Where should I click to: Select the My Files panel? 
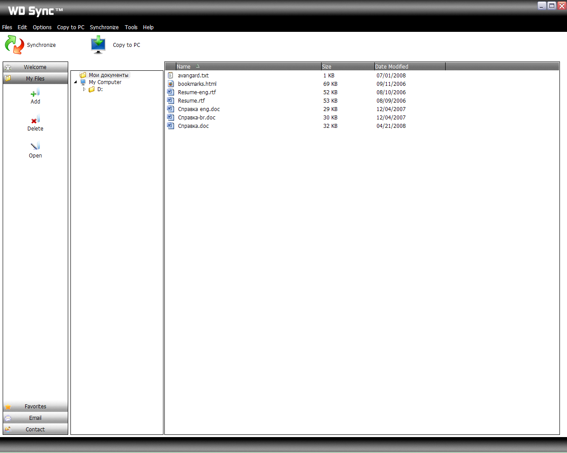click(x=35, y=79)
